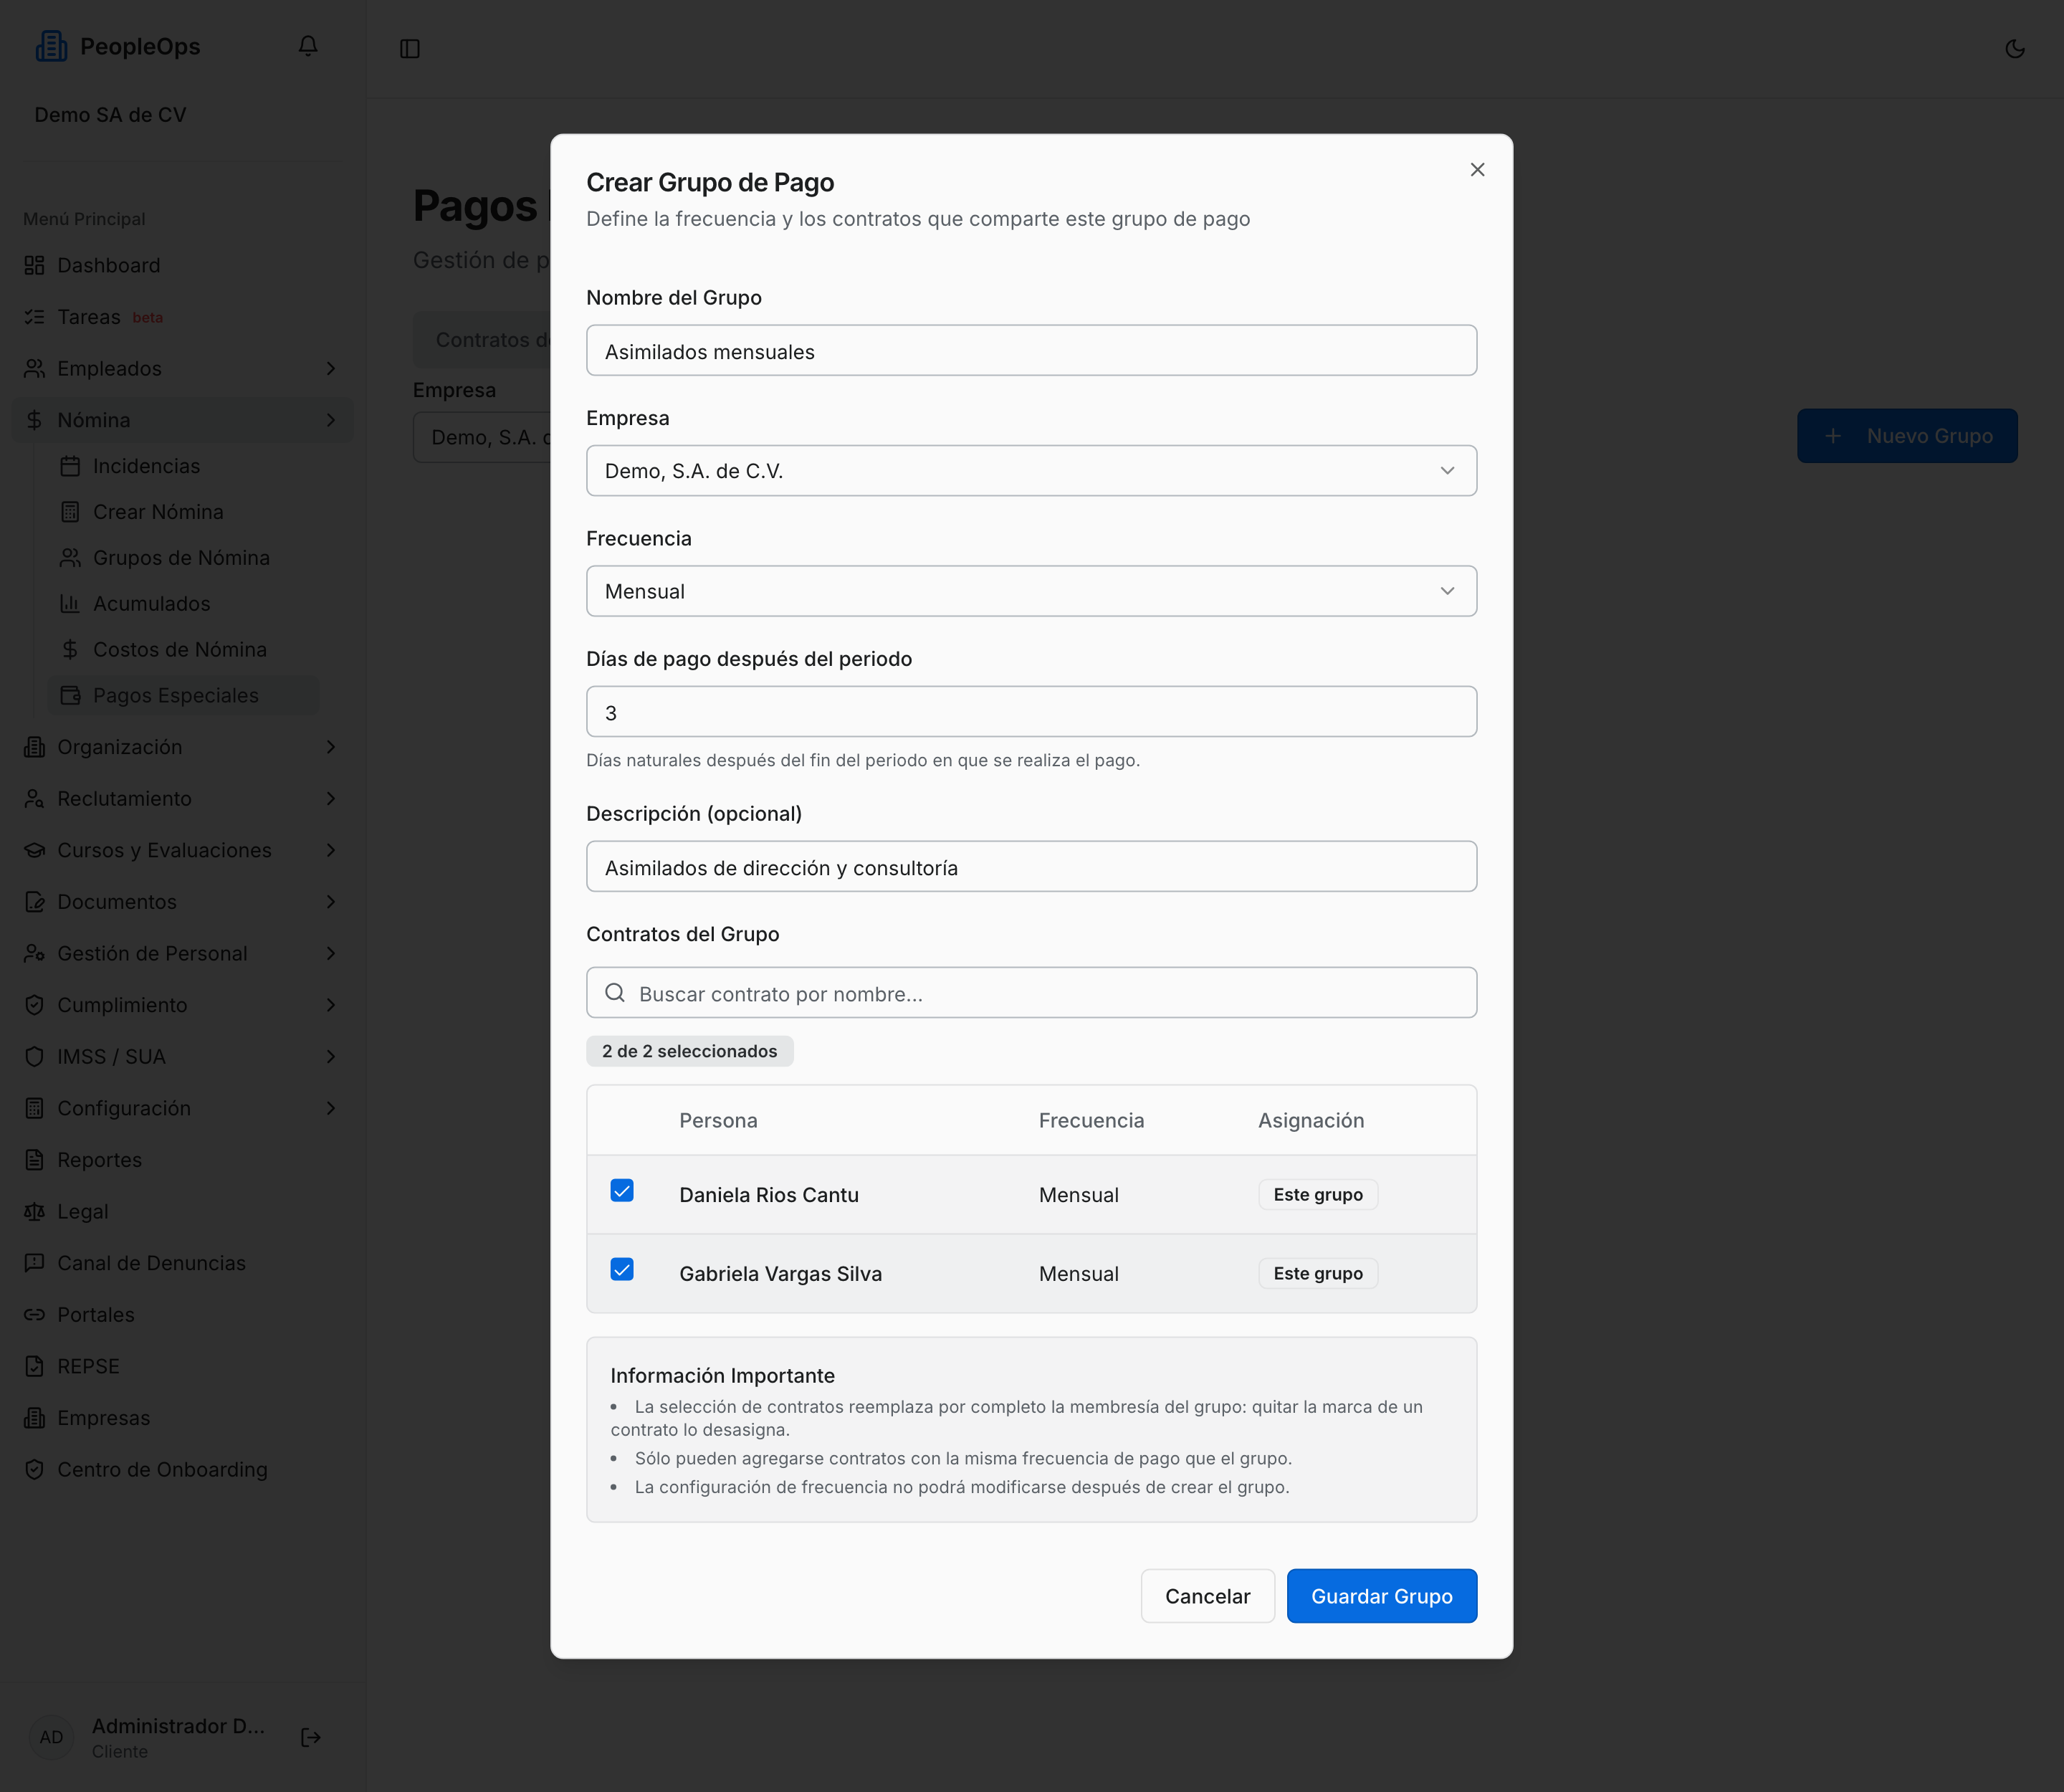Image resolution: width=2064 pixels, height=1792 pixels.
Task: Click the Legal scales icon
Action: [35, 1212]
